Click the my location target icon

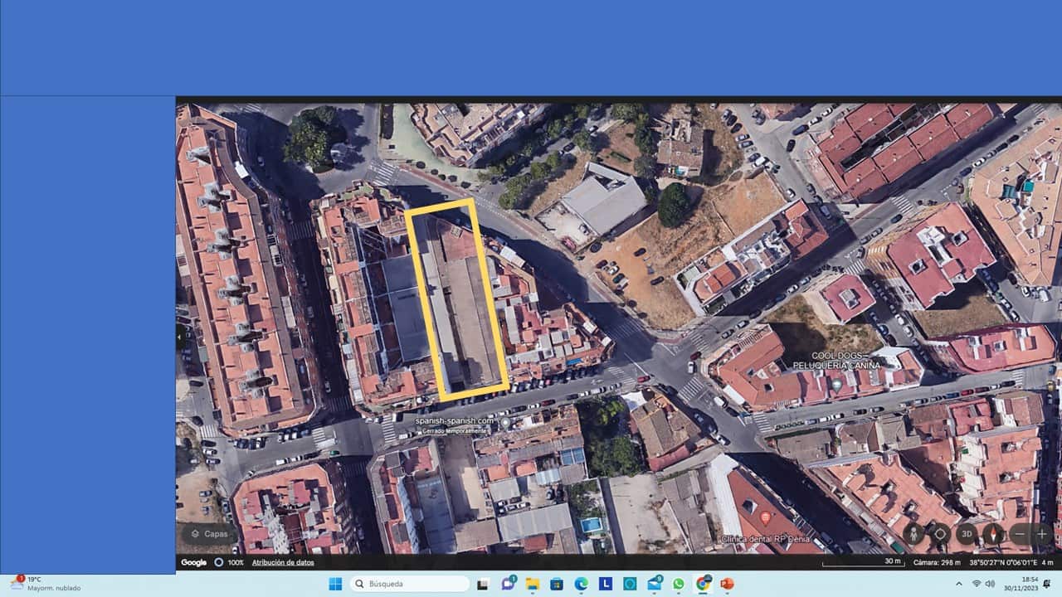coord(940,534)
